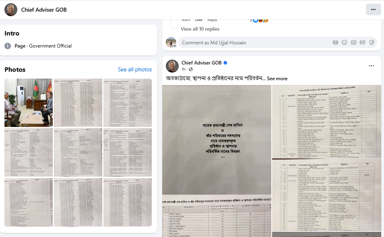The width and height of the screenshot is (384, 237).
Task: Click the Chief Adviser GOB header avatar
Action: (x=11, y=10)
